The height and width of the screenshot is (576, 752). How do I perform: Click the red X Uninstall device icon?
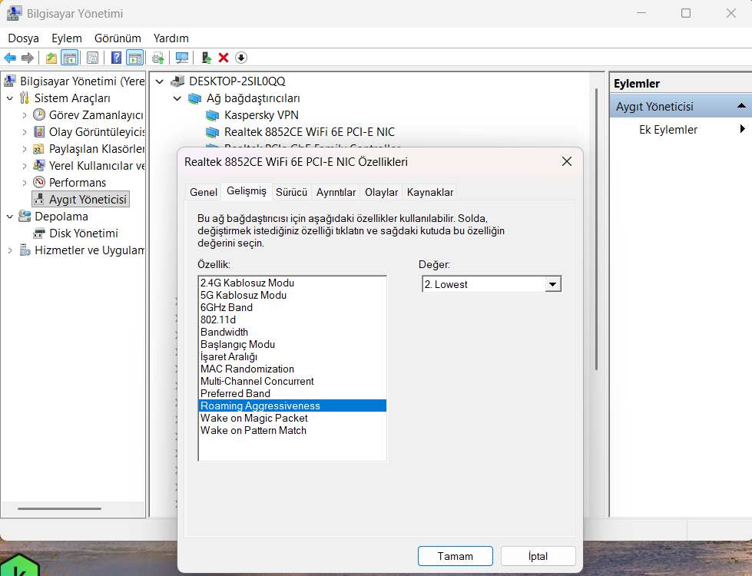click(x=224, y=58)
